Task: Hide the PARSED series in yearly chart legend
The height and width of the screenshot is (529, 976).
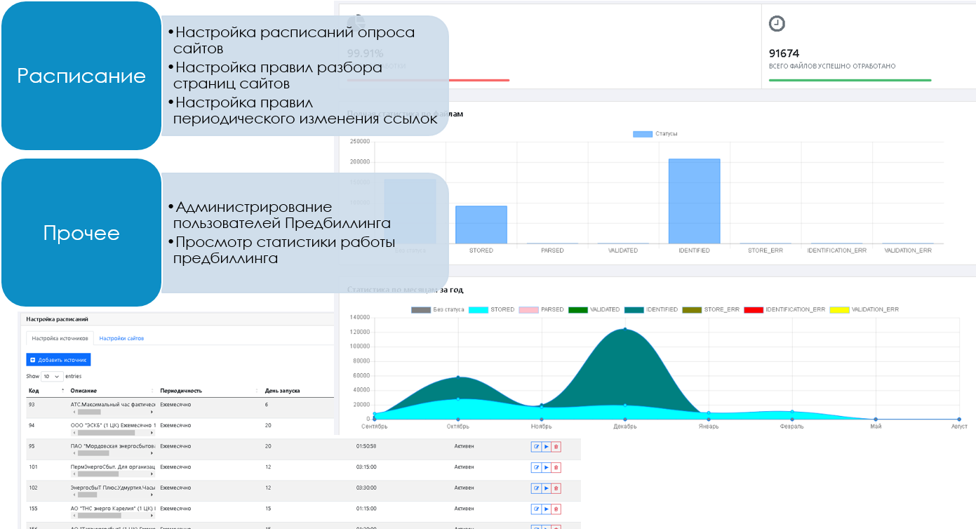Action: click(542, 309)
